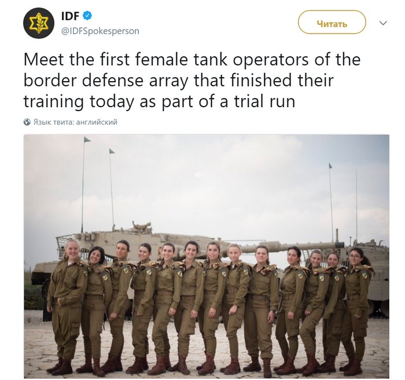Select the word английский in language label
Screen dimensions: 405x380
97,122
